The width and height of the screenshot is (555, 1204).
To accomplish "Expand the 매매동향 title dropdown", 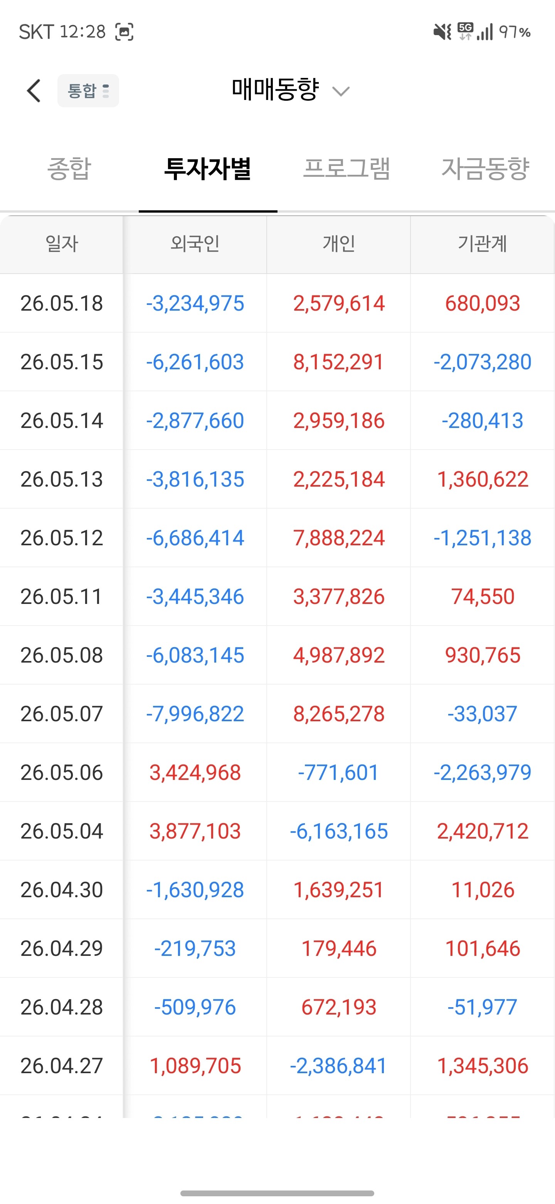I will pos(276,89).
